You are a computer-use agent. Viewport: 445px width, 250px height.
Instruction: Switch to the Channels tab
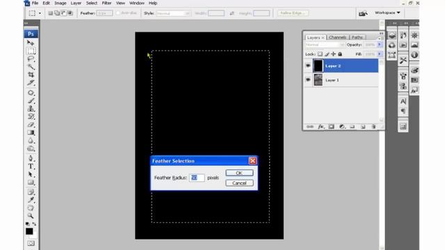tap(337, 37)
